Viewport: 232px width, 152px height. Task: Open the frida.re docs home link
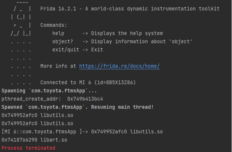(120, 66)
